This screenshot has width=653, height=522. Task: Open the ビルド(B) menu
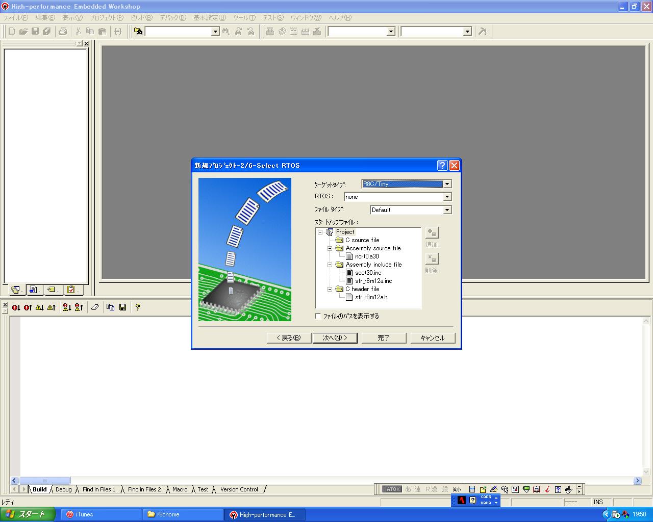tap(141, 18)
